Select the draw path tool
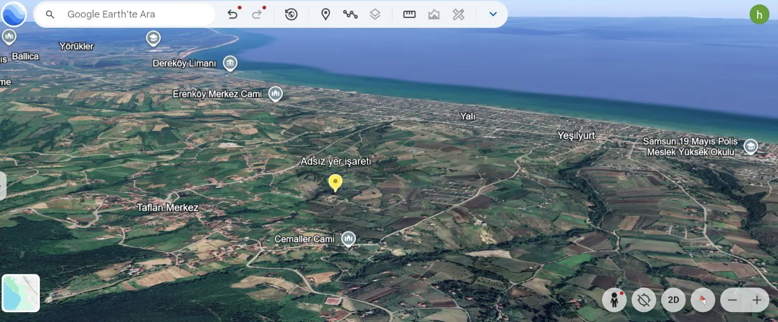 (350, 14)
